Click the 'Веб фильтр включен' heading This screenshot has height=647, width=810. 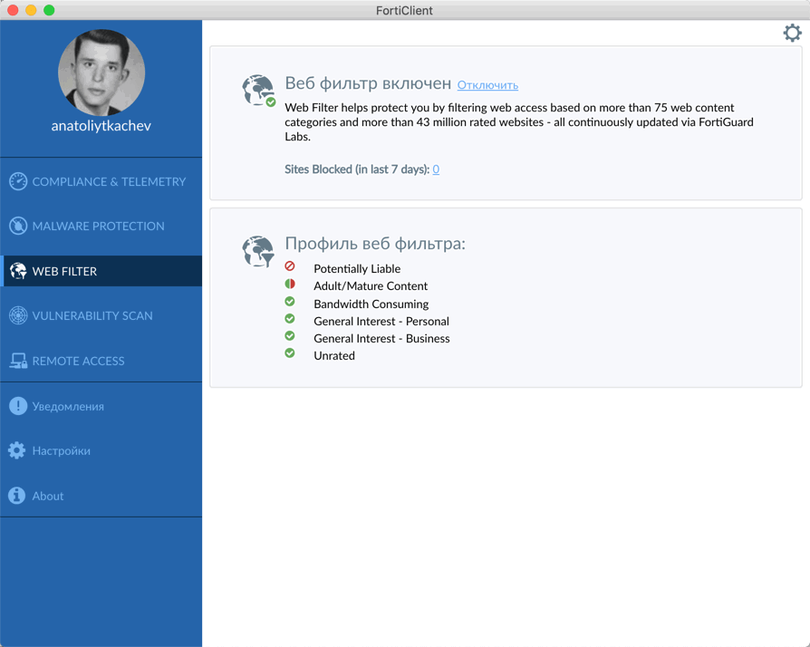point(368,83)
